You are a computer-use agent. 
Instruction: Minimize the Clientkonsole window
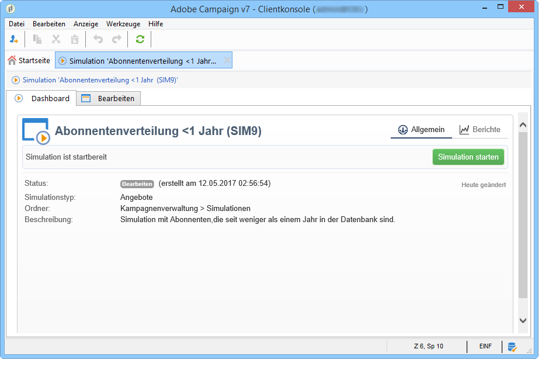tap(485, 8)
